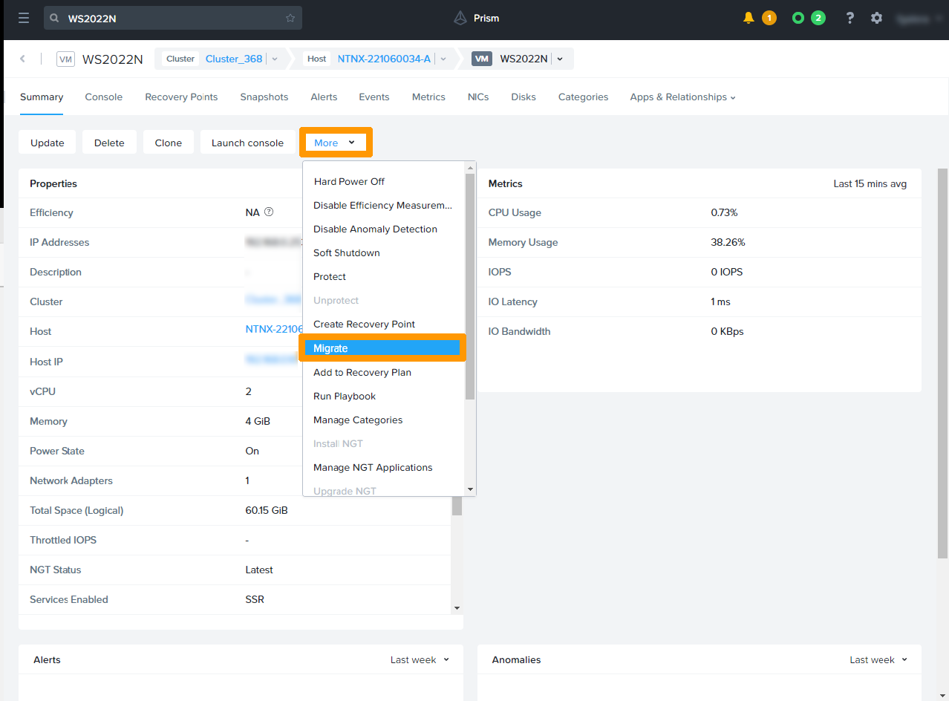Choose Soft Shutdown from the open menu
This screenshot has width=949, height=701.
346,252
